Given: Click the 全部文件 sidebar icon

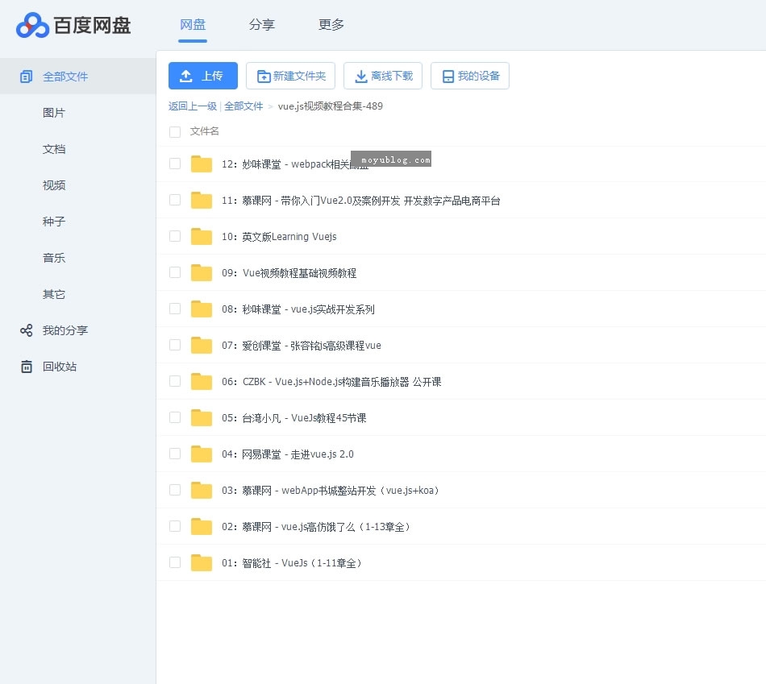Looking at the screenshot, I should click(x=27, y=77).
